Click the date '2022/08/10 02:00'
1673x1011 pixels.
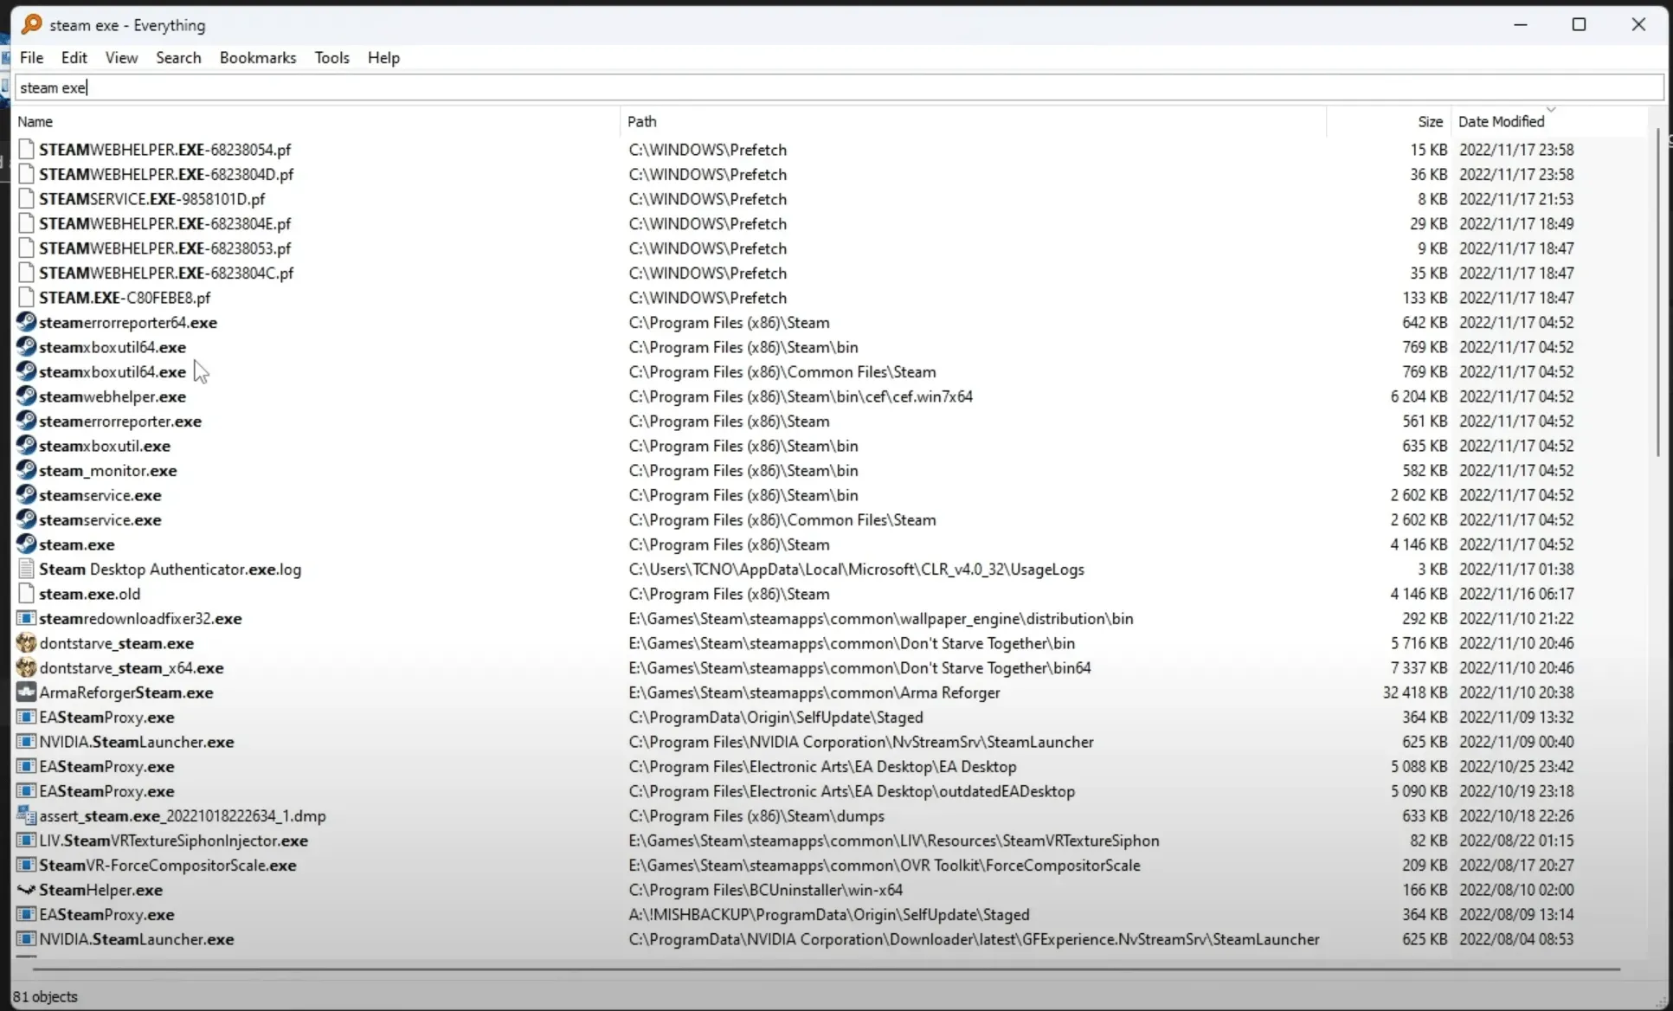coord(1516,890)
